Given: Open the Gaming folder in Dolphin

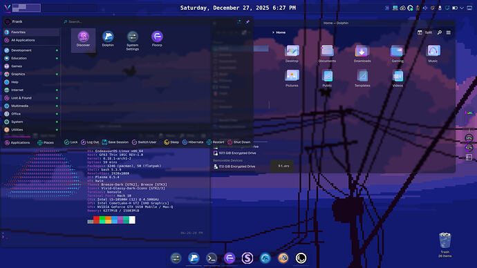Looking at the screenshot, I should coord(397,54).
